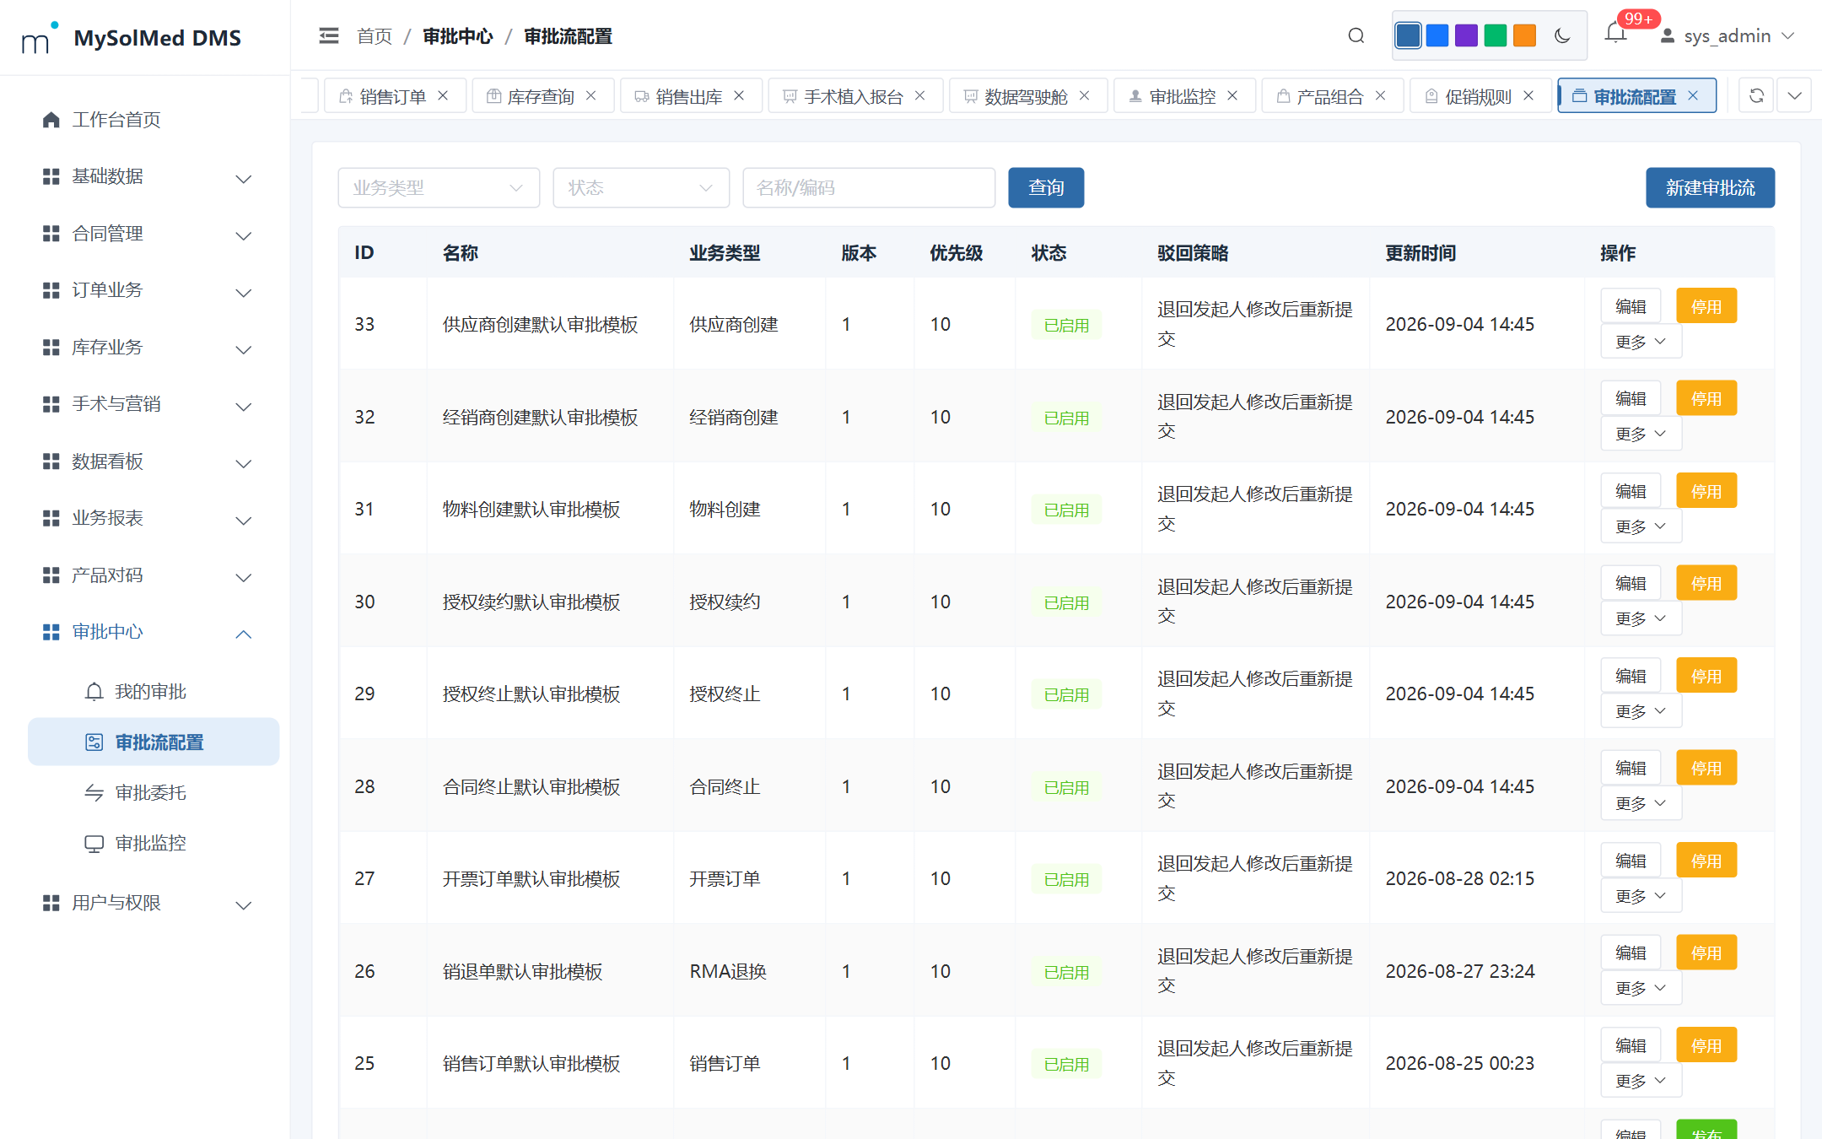The height and width of the screenshot is (1139, 1822).
Task: Focus the 名称/编码 search field
Action: coord(869,187)
